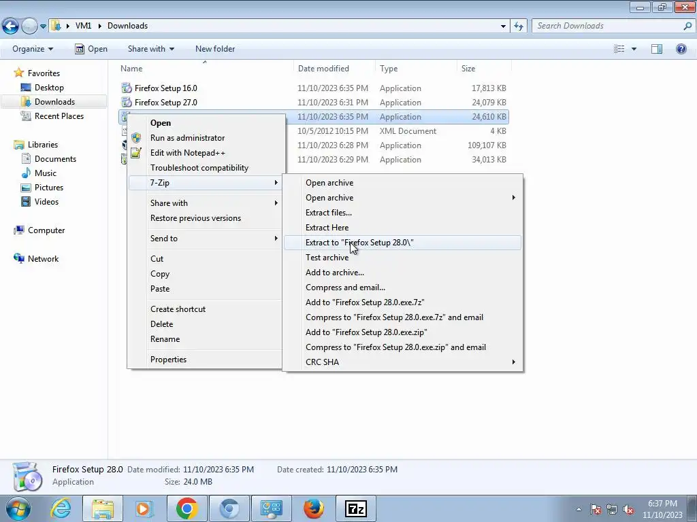697x522 pixels.
Task: Choose Troubleshoot compatibility
Action: 205,168
